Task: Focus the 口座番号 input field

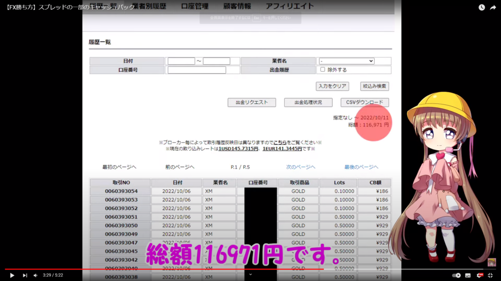Action: click(x=197, y=70)
